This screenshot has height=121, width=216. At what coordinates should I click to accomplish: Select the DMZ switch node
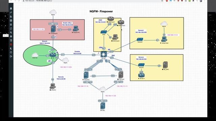(x=104, y=32)
